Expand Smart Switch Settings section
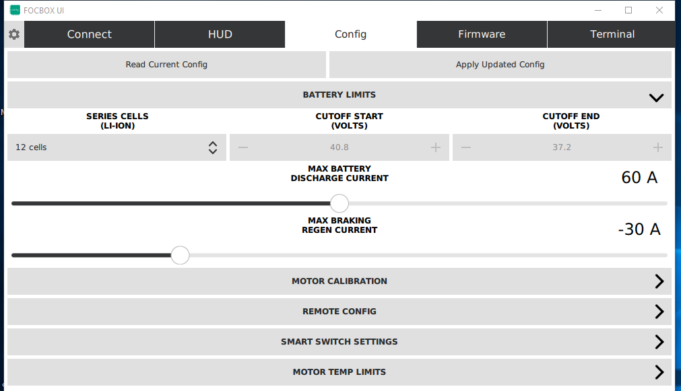Image resolution: width=681 pixels, height=391 pixels. (659, 342)
